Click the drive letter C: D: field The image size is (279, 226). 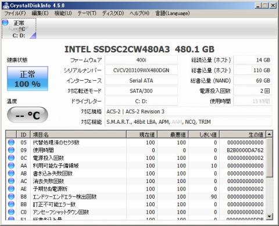pos(141,101)
